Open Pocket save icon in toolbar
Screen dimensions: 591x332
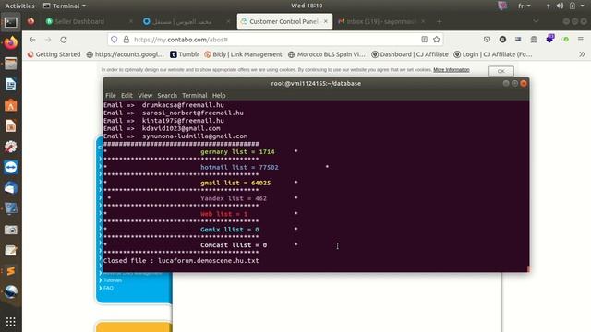tap(487, 40)
